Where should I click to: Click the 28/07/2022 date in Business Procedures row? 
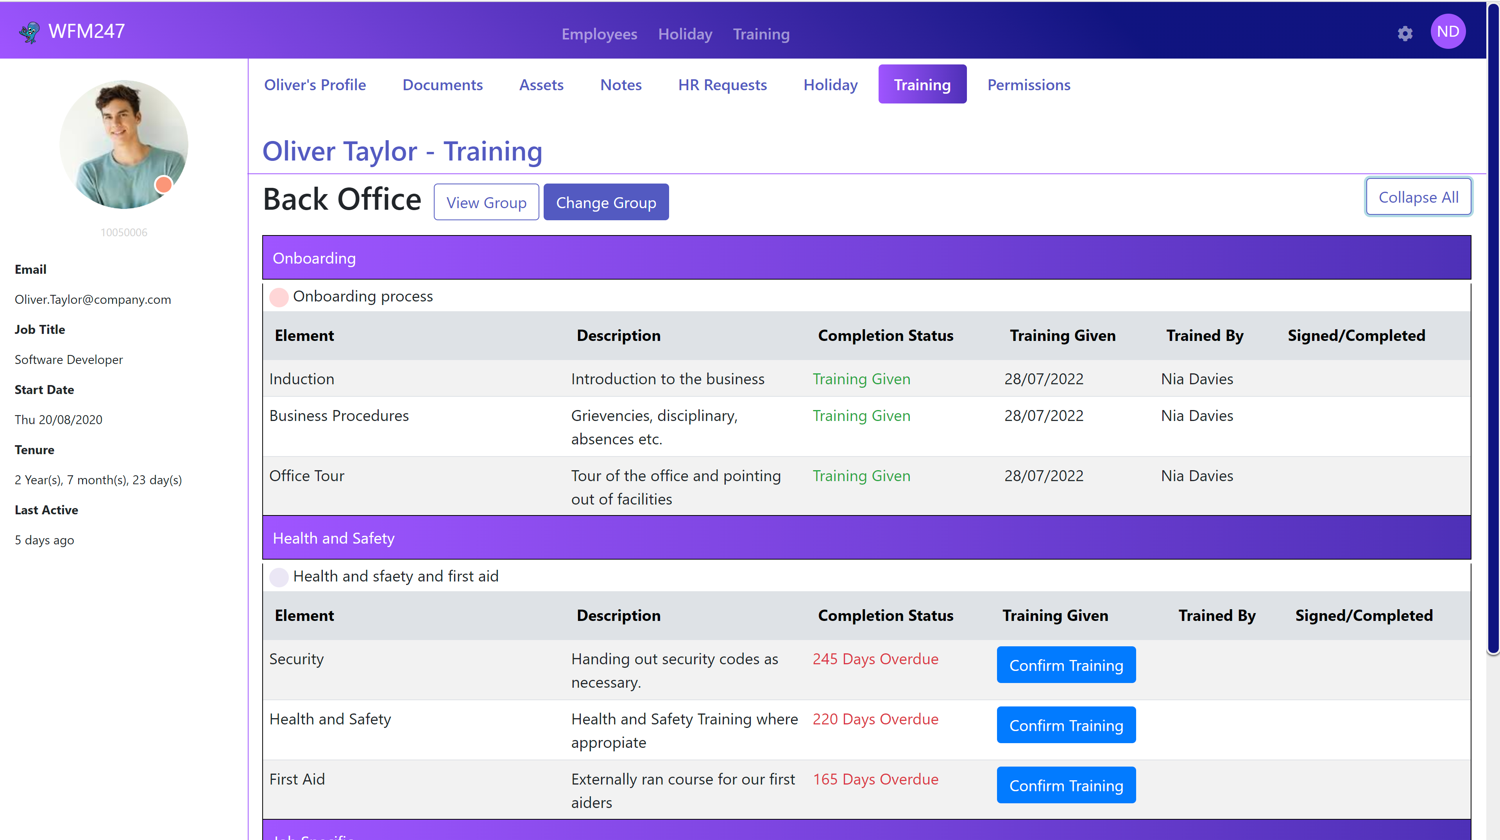pos(1044,416)
